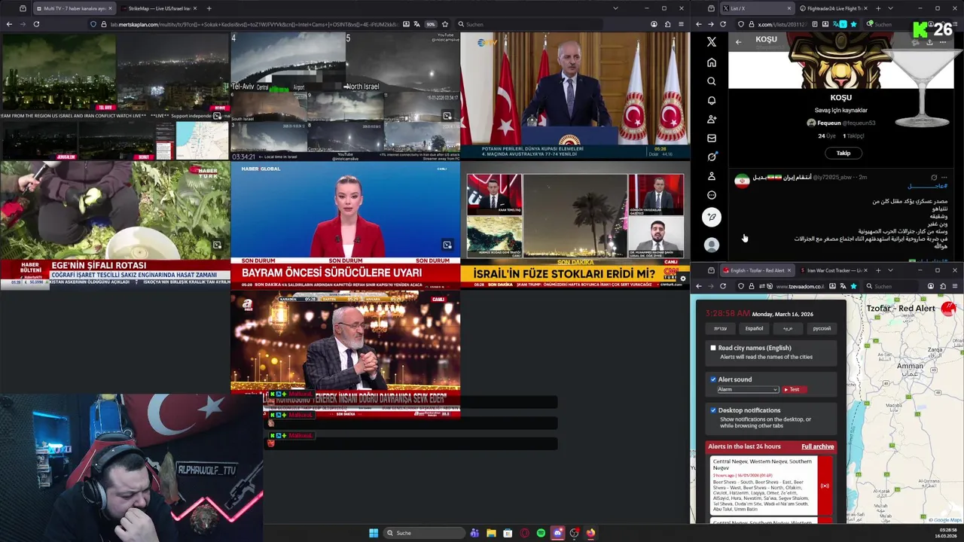Open the X More circle icon
Image resolution: width=964 pixels, height=542 pixels.
[712, 195]
